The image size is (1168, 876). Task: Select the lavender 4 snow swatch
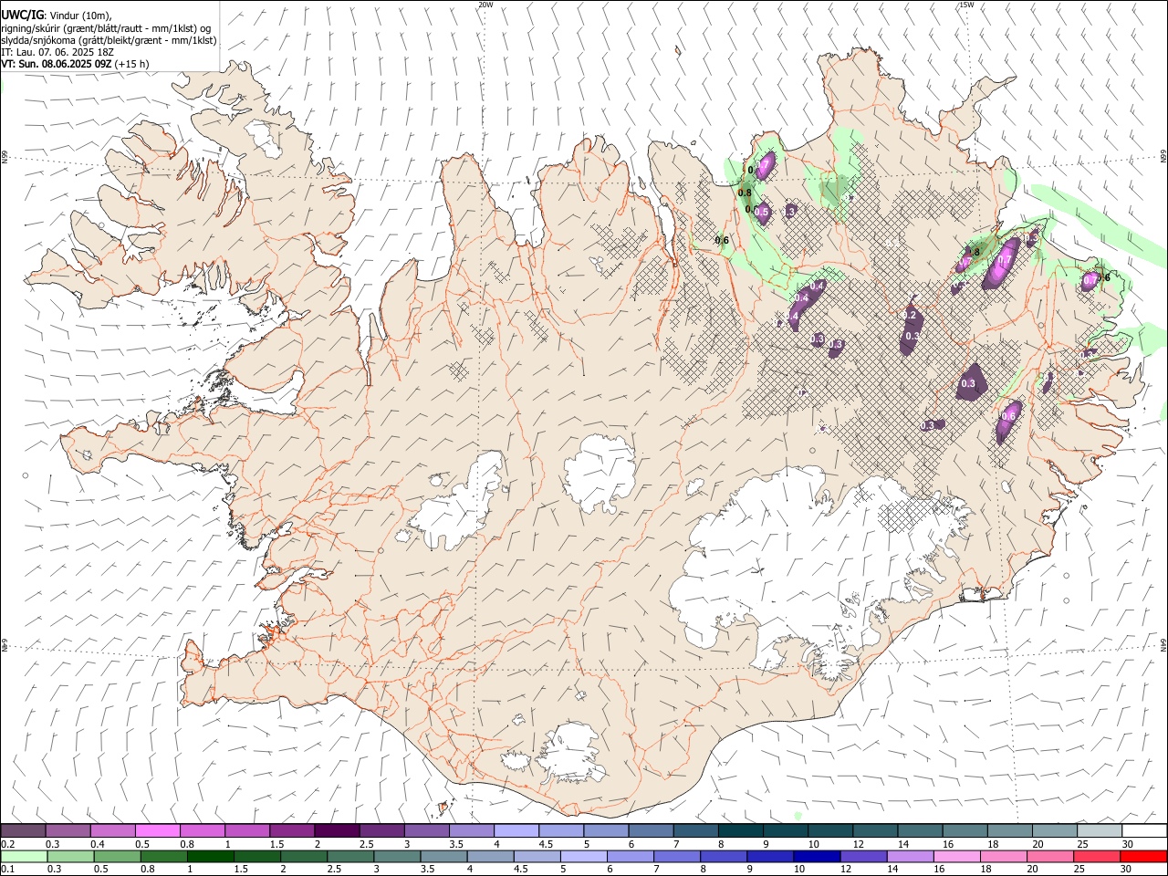tap(516, 830)
